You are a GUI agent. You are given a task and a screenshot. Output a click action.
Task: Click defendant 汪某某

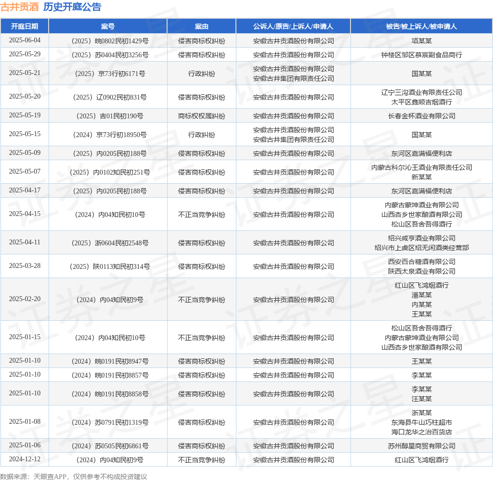[x=422, y=399]
